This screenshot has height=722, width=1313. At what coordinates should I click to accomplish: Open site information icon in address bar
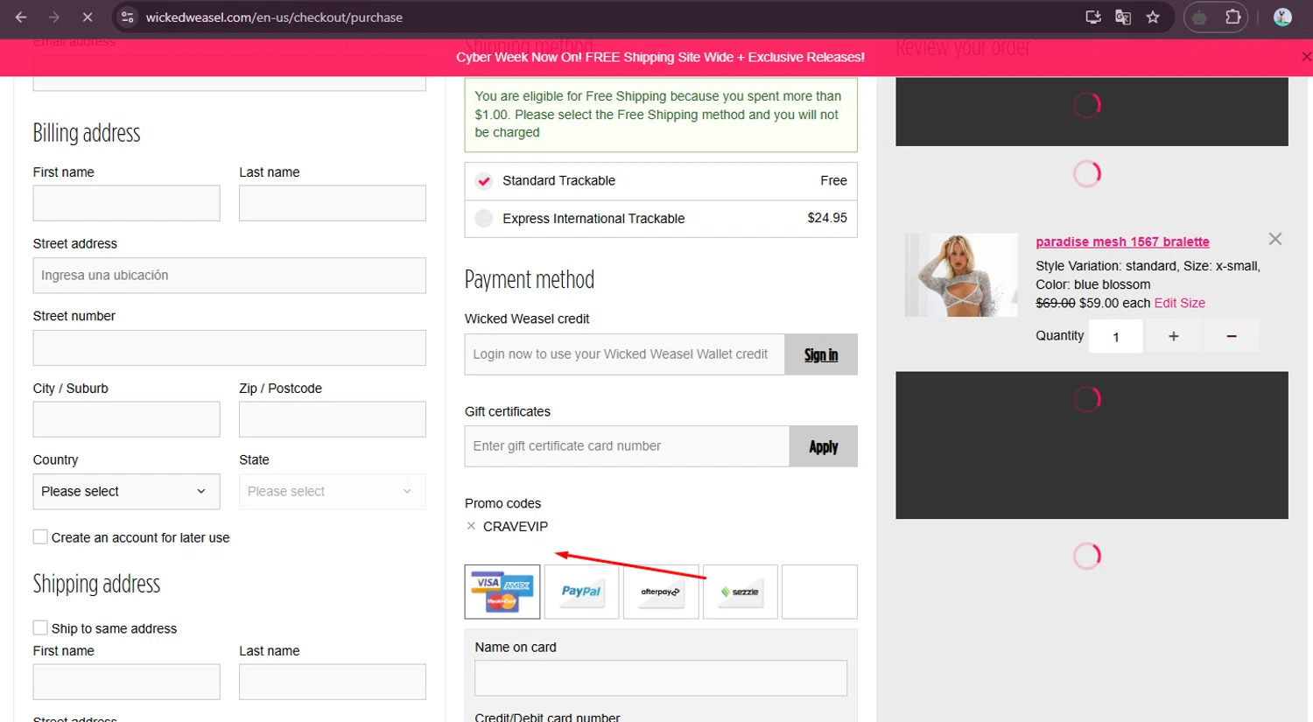click(x=128, y=18)
